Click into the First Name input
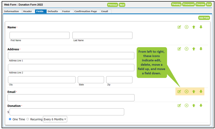This screenshot has height=129, width=215. click(x=39, y=35)
